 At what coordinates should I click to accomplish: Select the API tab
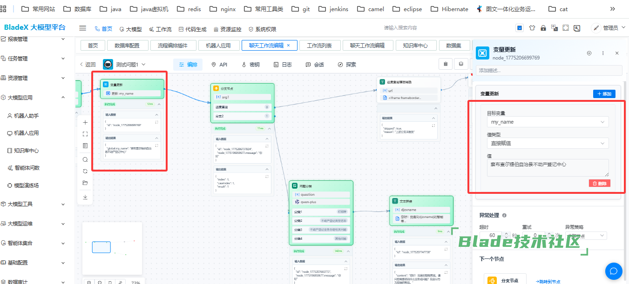pyautogui.click(x=219, y=65)
